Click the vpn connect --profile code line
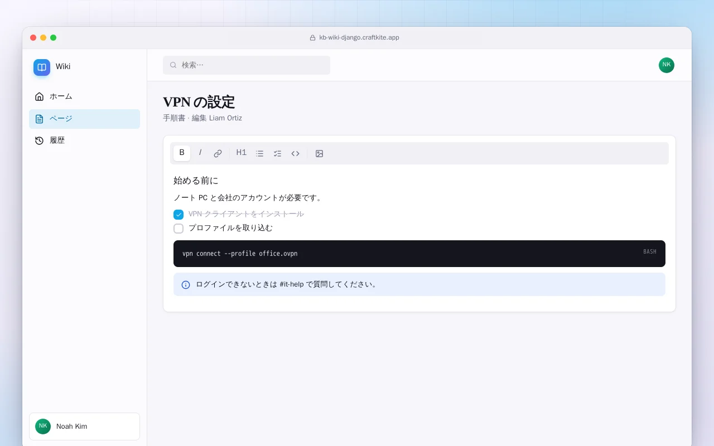 [x=240, y=254]
